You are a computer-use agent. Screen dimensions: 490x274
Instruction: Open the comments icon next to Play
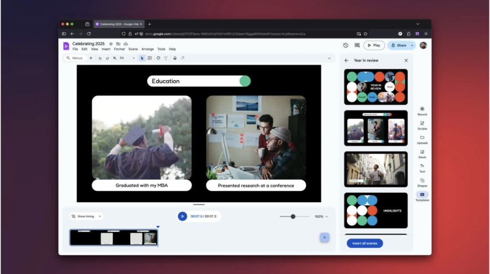click(357, 45)
